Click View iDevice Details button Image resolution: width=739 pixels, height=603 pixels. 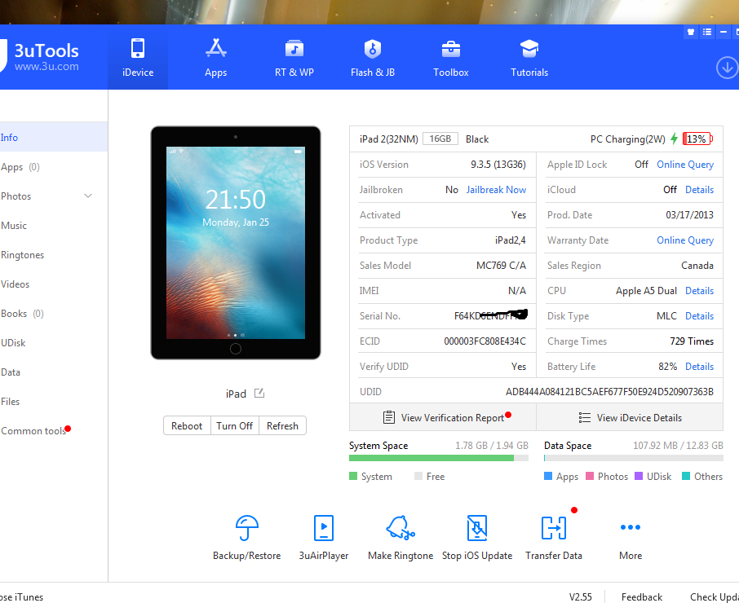tap(630, 417)
